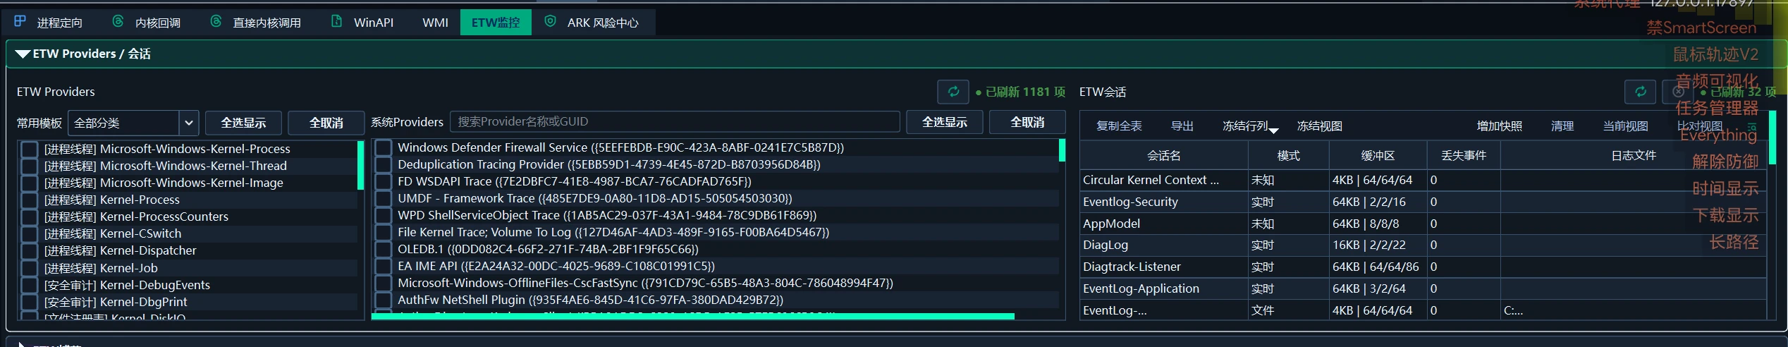Image resolution: width=1788 pixels, height=347 pixels.
Task: Select the ETW监控 tab
Action: (x=496, y=23)
